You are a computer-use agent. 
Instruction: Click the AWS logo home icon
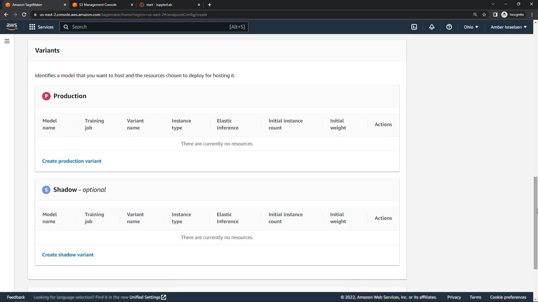tap(12, 27)
